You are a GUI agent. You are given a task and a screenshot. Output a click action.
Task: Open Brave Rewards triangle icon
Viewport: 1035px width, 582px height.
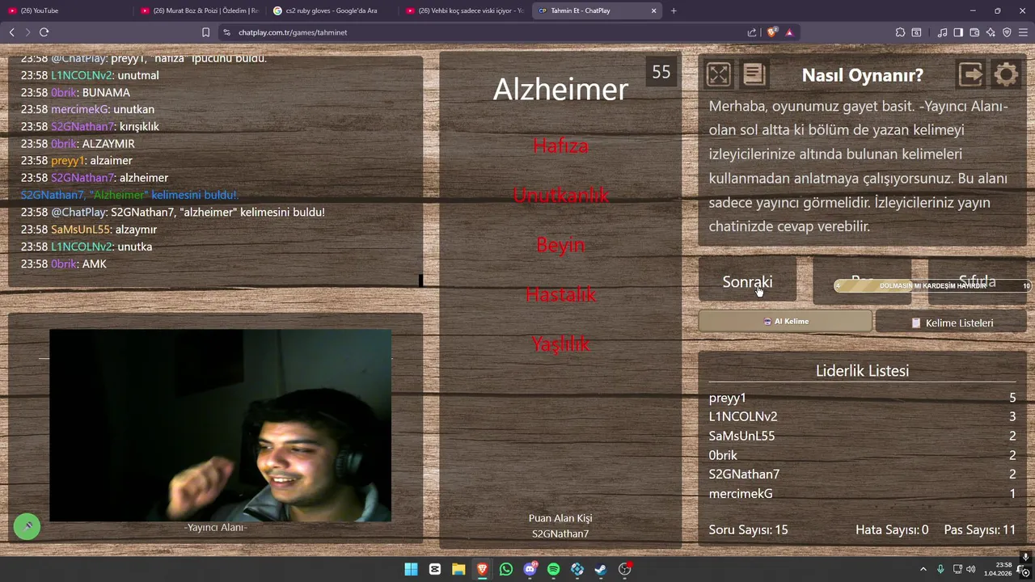click(789, 32)
